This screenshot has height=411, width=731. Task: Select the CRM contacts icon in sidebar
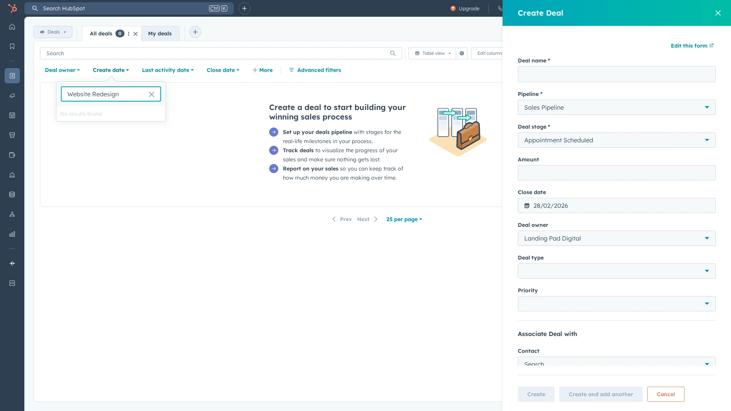click(12, 76)
